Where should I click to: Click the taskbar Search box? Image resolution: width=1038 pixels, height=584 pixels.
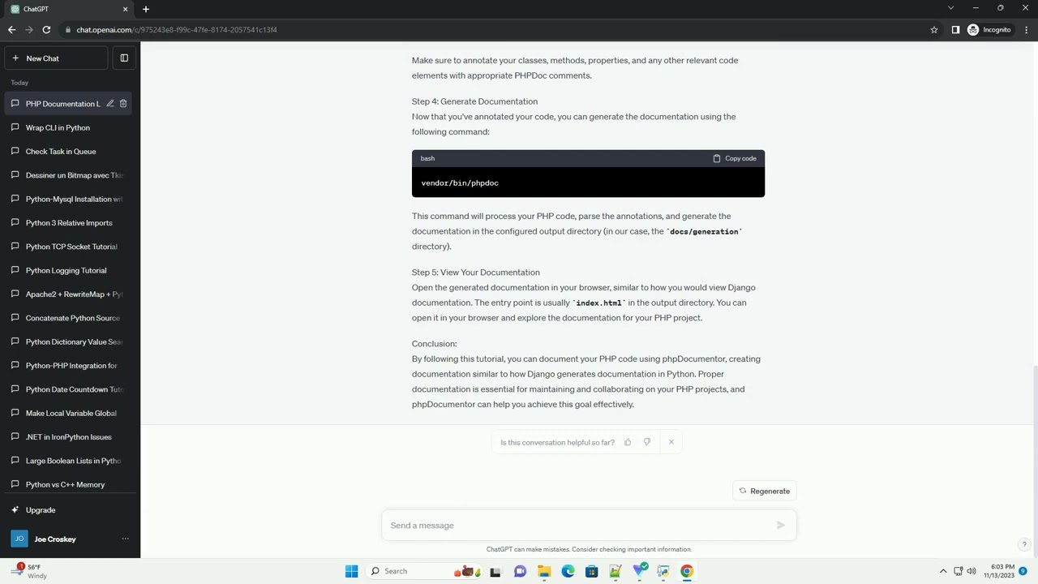(x=423, y=571)
